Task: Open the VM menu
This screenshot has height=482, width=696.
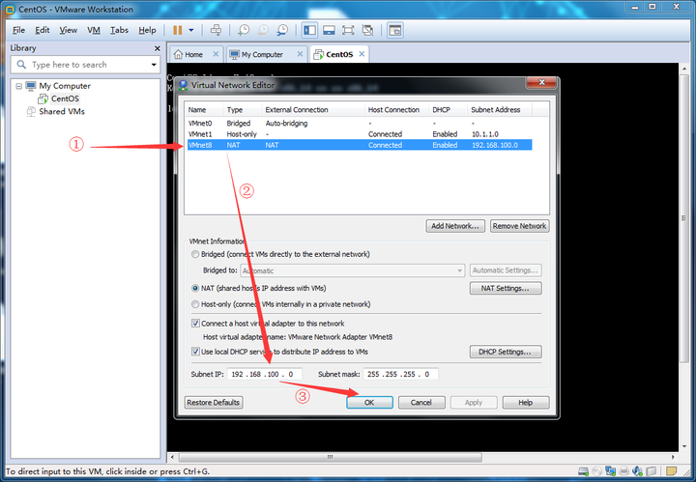Action: click(x=94, y=30)
